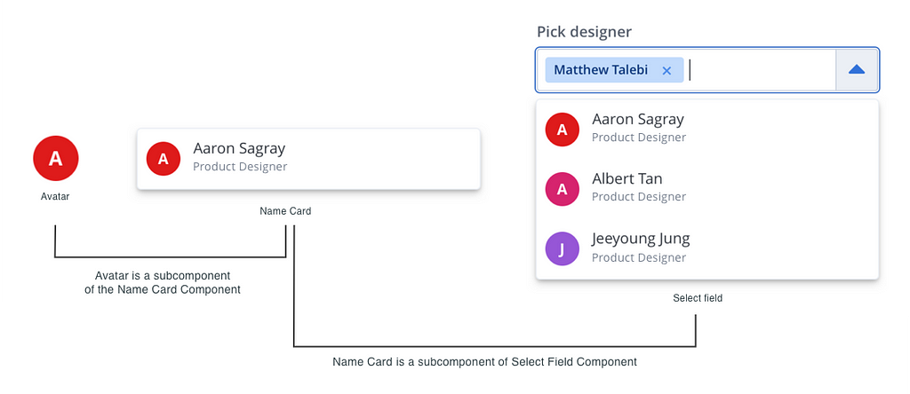Select Aaron Sagray from the dropdown list
This screenshot has height=394, width=910.
tap(707, 129)
